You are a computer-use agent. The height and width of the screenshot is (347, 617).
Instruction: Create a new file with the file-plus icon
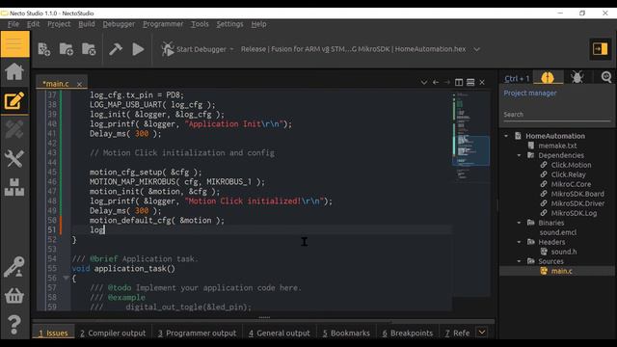click(x=43, y=49)
